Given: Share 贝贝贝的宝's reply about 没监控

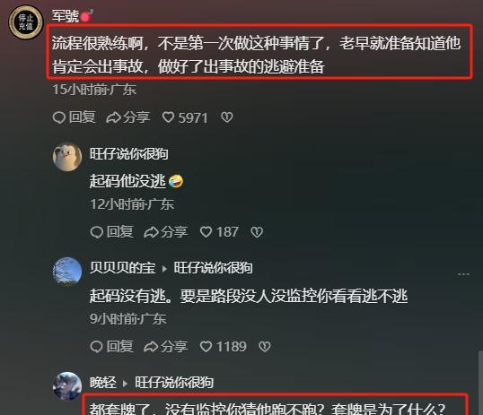Looking at the screenshot, I should tap(166, 347).
